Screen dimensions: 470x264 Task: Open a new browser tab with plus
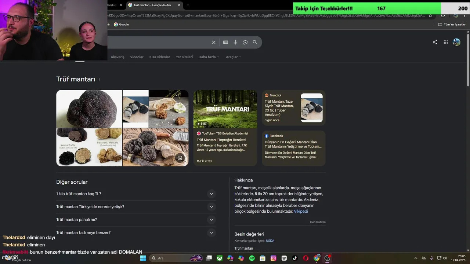(188, 5)
